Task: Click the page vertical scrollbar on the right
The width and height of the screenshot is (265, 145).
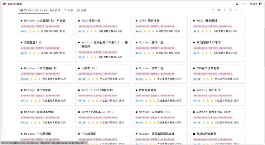Action: [x=264, y=48]
